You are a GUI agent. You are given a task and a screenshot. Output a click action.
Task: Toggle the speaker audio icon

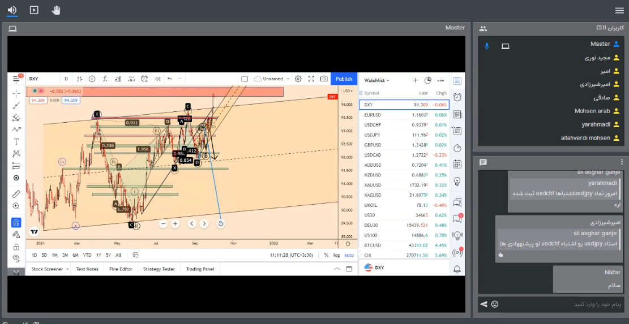[12, 10]
